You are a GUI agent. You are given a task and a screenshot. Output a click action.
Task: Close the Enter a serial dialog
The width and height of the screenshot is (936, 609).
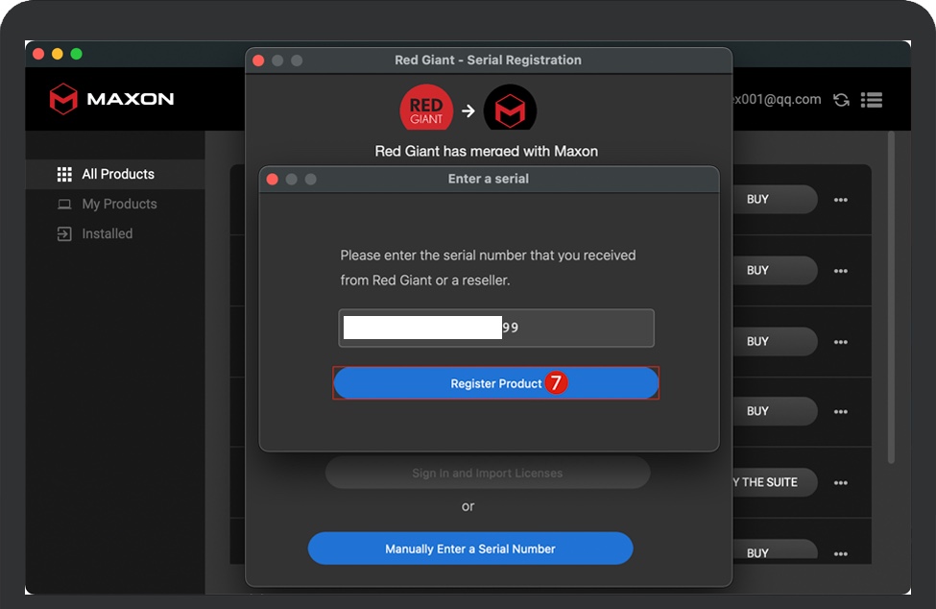(x=273, y=179)
